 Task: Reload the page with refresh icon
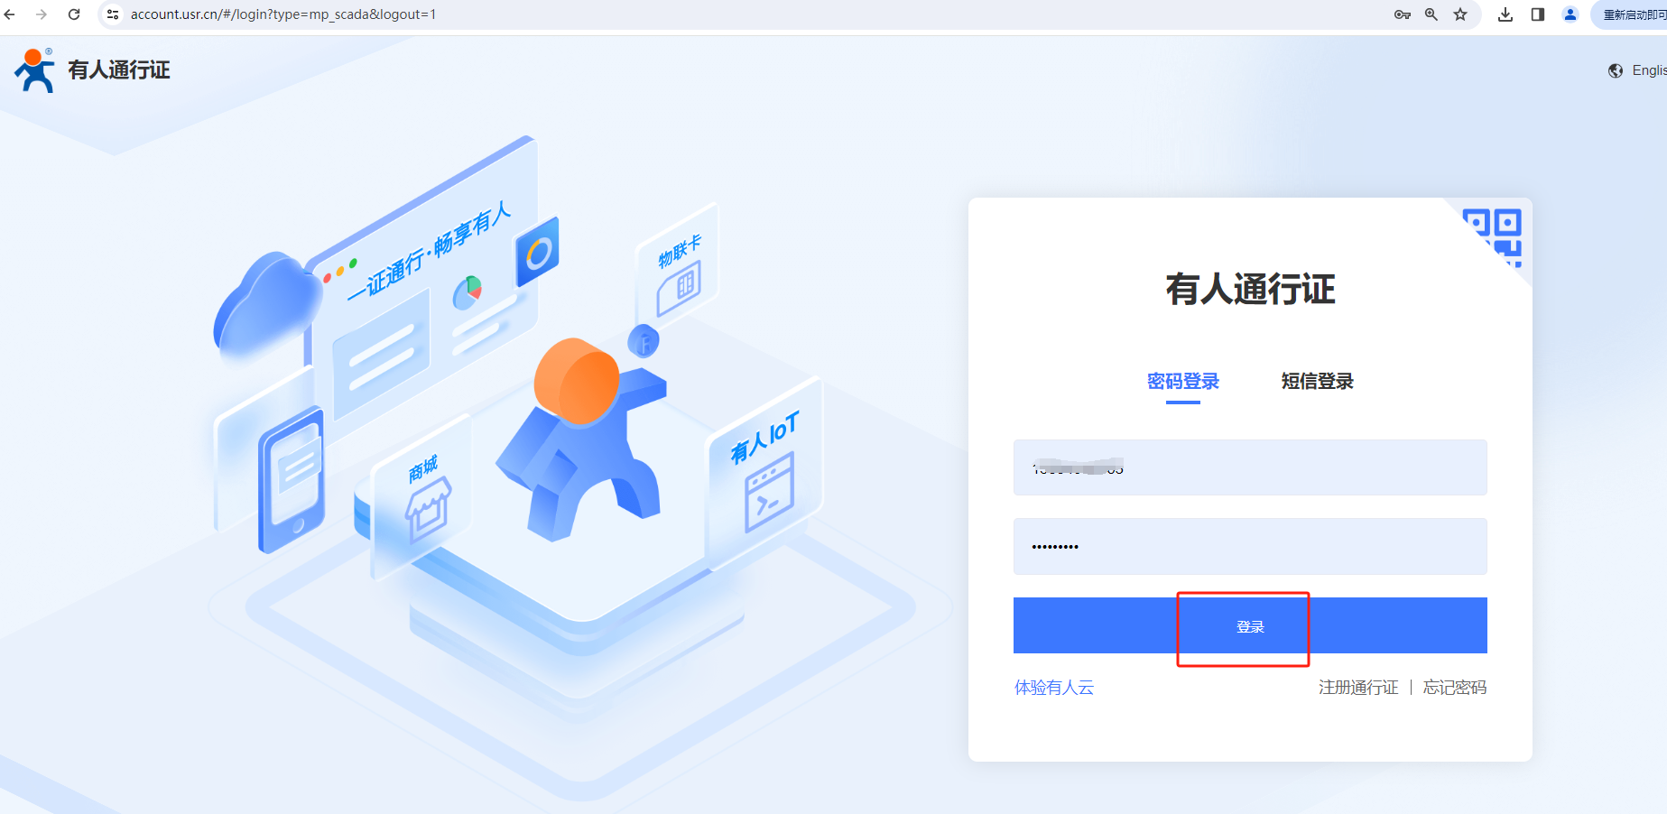pyautogui.click(x=74, y=14)
